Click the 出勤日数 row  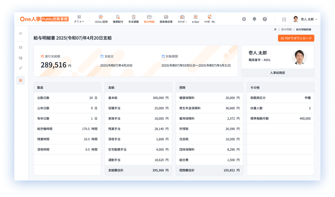pos(67,98)
